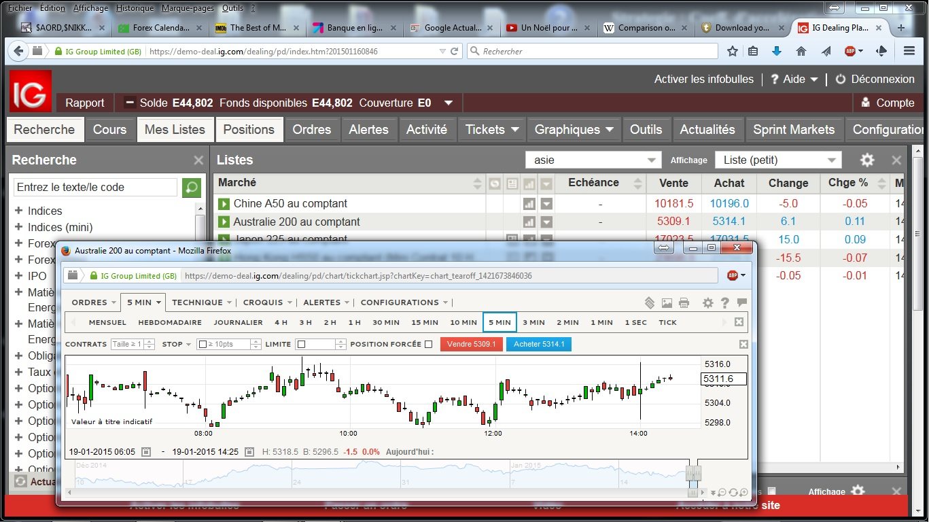Click green play icon beside Australie 200

[224, 222]
